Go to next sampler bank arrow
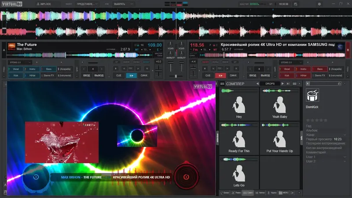 tap(282, 84)
